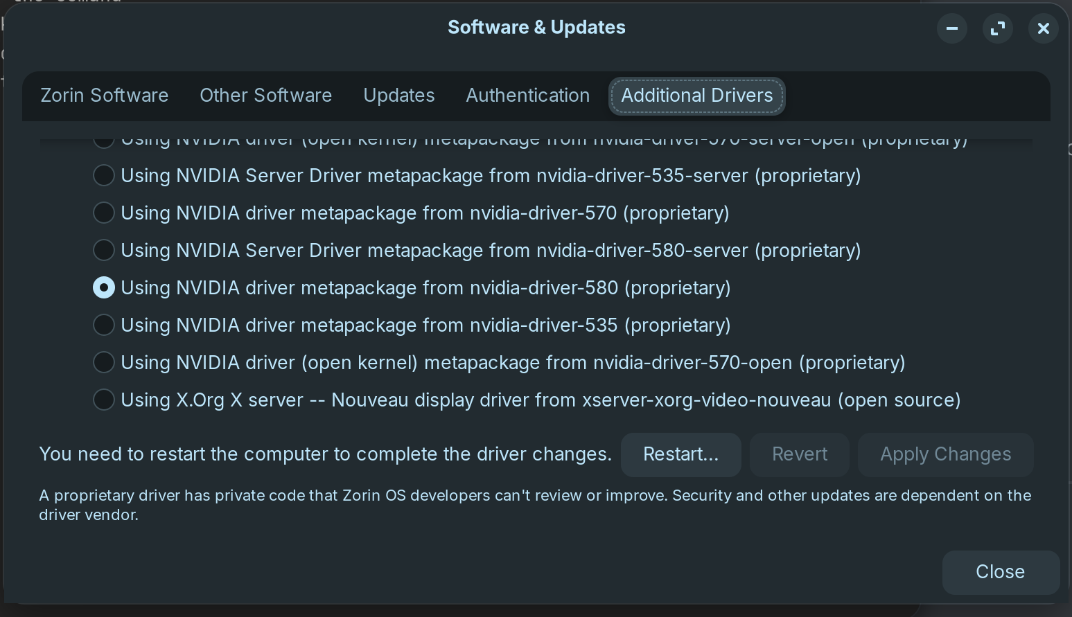Open the Zorin Software tab
This screenshot has height=617, width=1072.
pyautogui.click(x=105, y=96)
